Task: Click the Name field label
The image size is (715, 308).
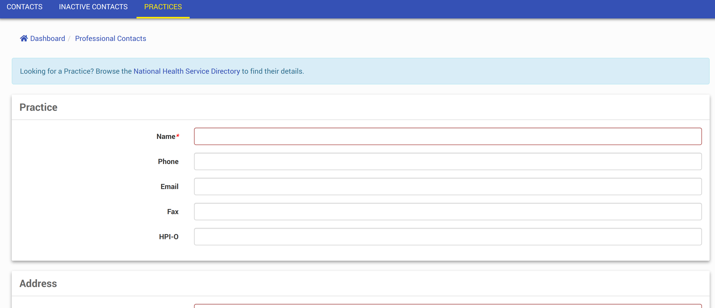Action: pyautogui.click(x=166, y=136)
